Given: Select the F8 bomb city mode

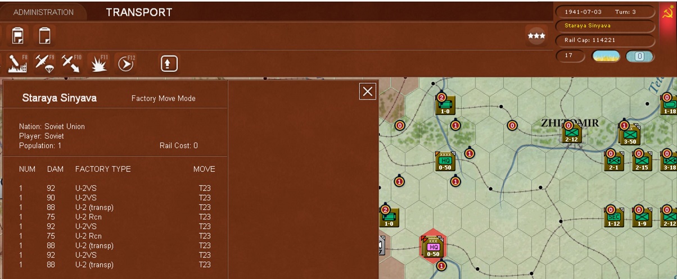Looking at the screenshot, I should pyautogui.click(x=17, y=63).
